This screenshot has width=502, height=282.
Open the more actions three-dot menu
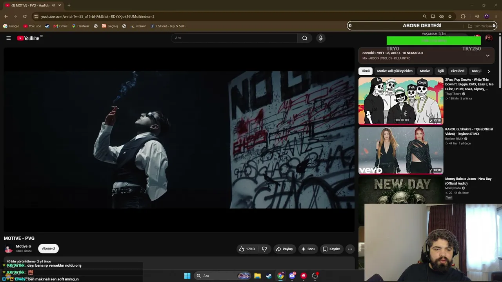(x=350, y=249)
